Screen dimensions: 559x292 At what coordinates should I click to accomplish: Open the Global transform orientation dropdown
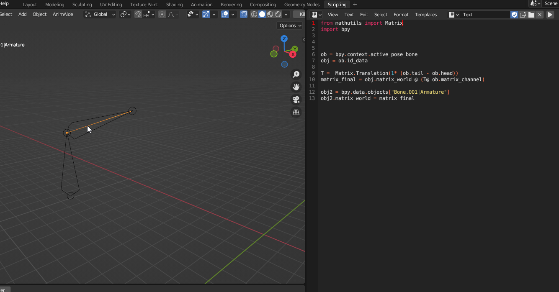tap(100, 14)
